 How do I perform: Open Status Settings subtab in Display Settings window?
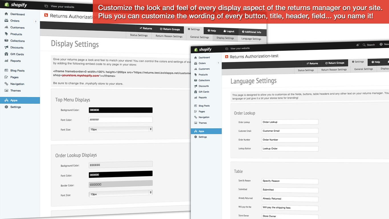[139, 35]
